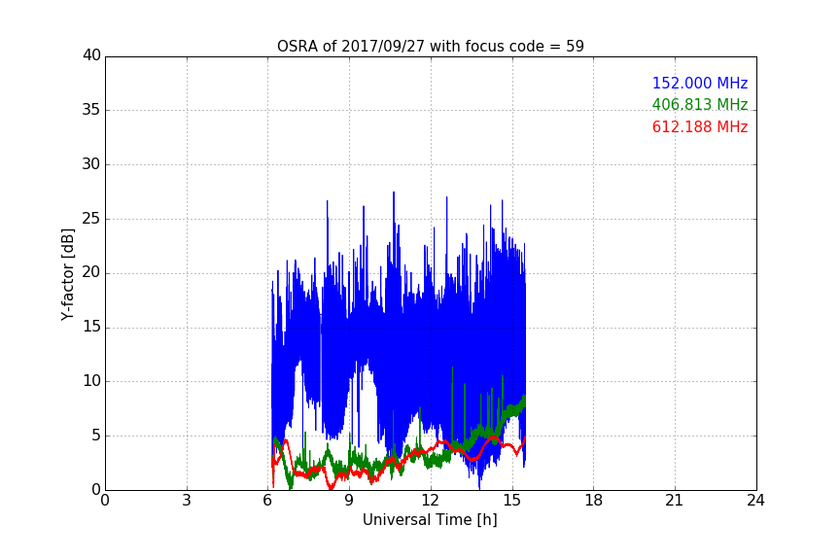Click the y-axis tick label 30

coord(91,164)
